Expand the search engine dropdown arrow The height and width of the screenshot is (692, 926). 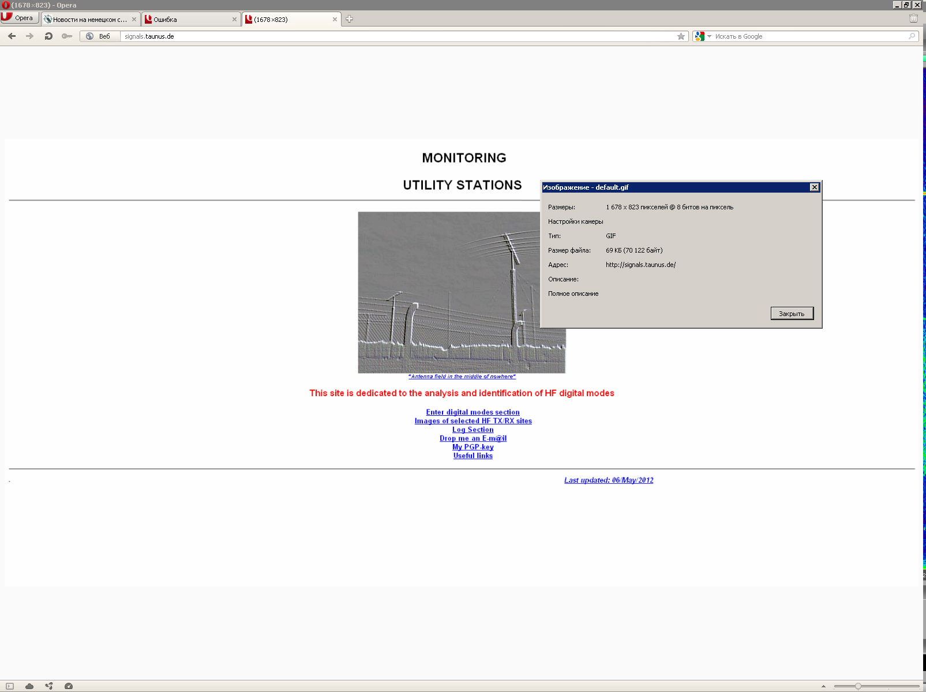(710, 36)
